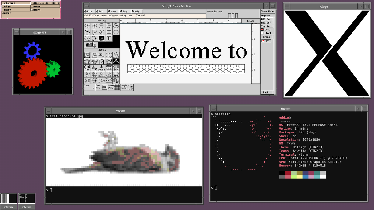The width and height of the screenshot is (374, 210).
Task: Select the polyline drawing tool
Action: tap(102, 32)
